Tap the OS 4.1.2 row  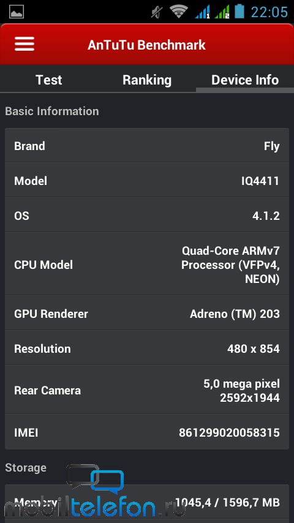click(x=147, y=216)
